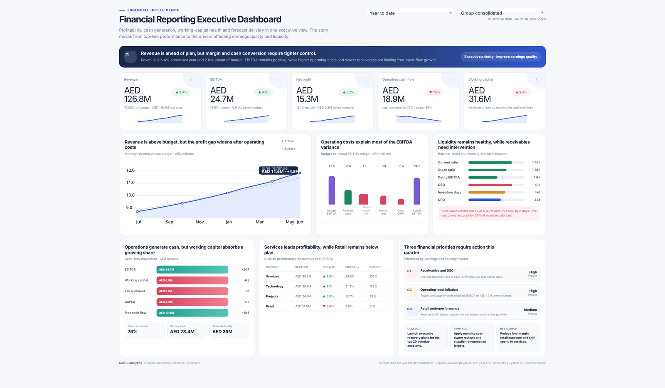The image size is (665, 388).
Task: Select the green Revenue uplift bar
Action: [348, 197]
